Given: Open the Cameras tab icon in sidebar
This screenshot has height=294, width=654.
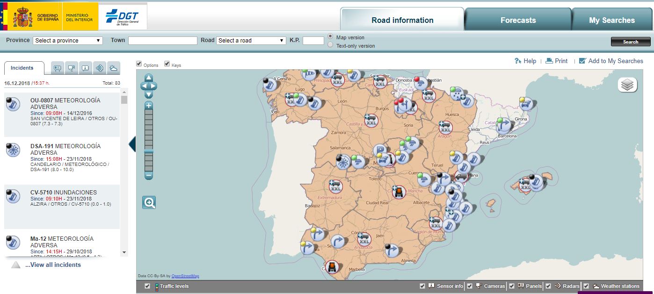Looking at the screenshot, I should [71, 68].
